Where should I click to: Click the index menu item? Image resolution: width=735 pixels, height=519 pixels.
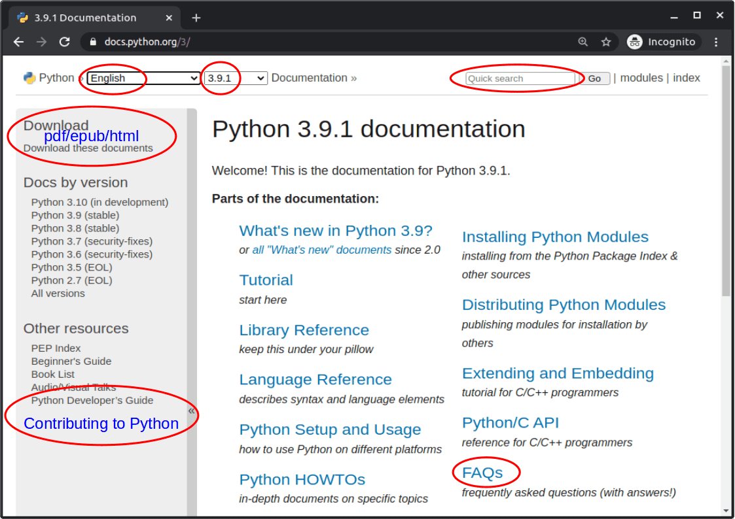pos(686,77)
